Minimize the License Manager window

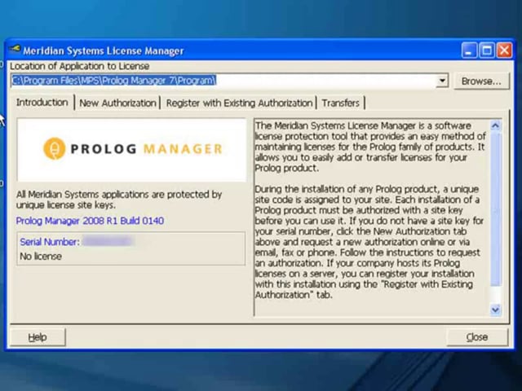click(x=469, y=51)
